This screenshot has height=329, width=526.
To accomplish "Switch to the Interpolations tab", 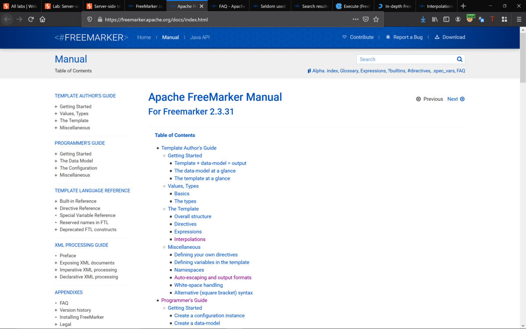I will pyautogui.click(x=436, y=6).
